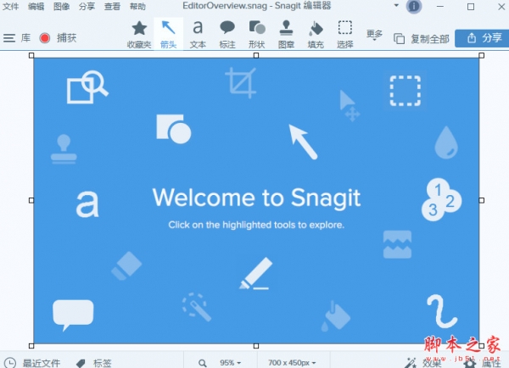Click the highlighter icon on canvas
The width and height of the screenshot is (509, 368).
256,273
